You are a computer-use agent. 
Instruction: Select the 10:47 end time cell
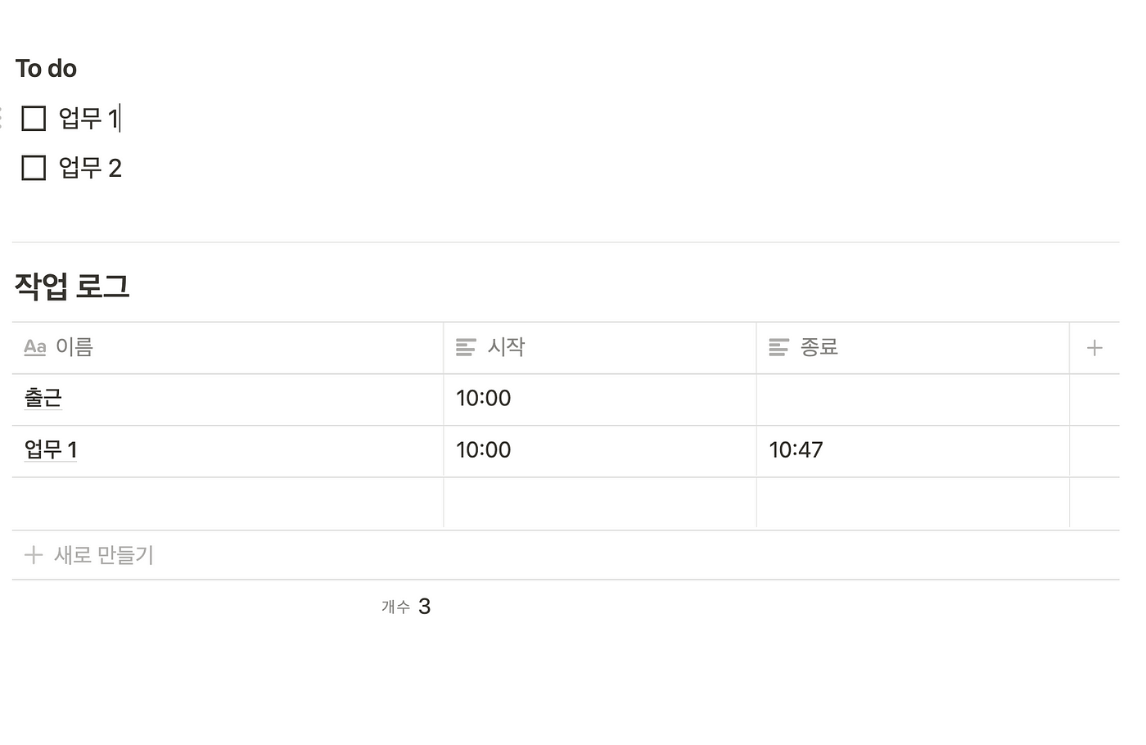(913, 451)
